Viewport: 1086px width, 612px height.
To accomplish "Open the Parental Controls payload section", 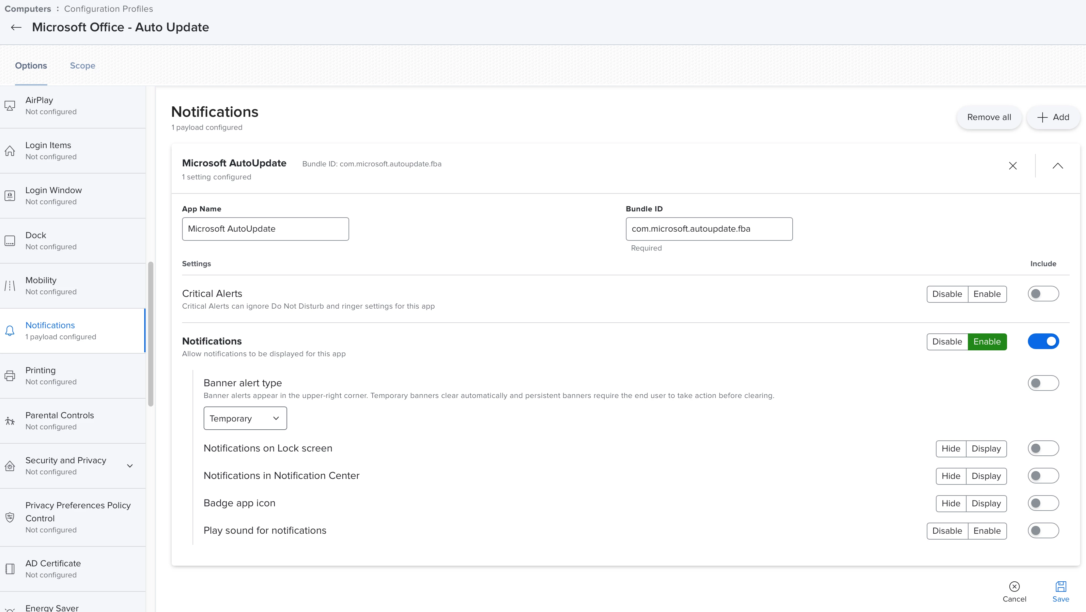I will [73, 421].
